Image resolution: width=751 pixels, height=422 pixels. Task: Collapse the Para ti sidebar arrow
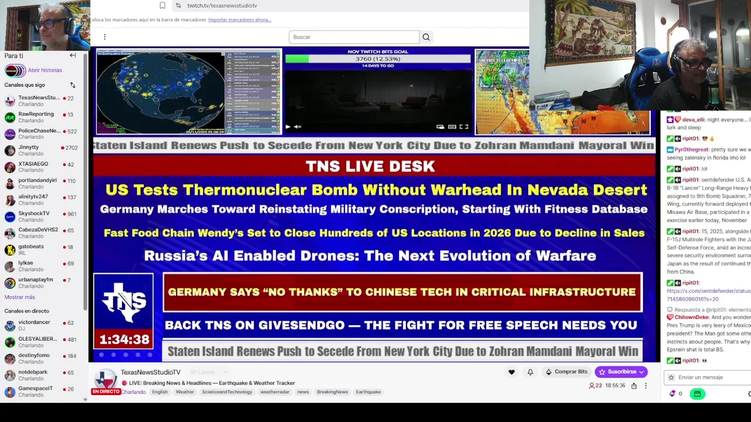pos(73,56)
